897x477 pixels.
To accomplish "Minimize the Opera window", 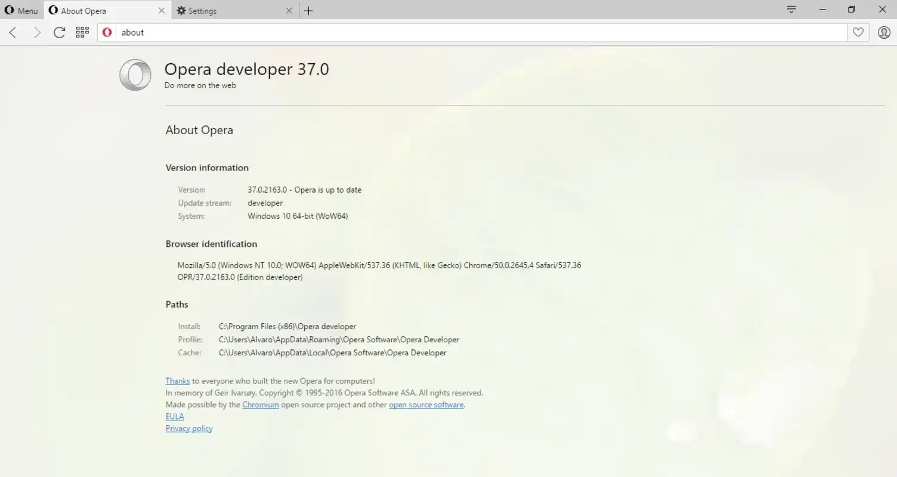I will (823, 10).
